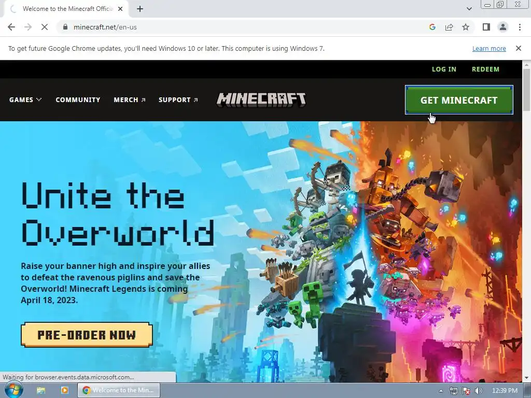Open the Chrome three-dot menu
Screen dimensions: 531x398
point(520,27)
